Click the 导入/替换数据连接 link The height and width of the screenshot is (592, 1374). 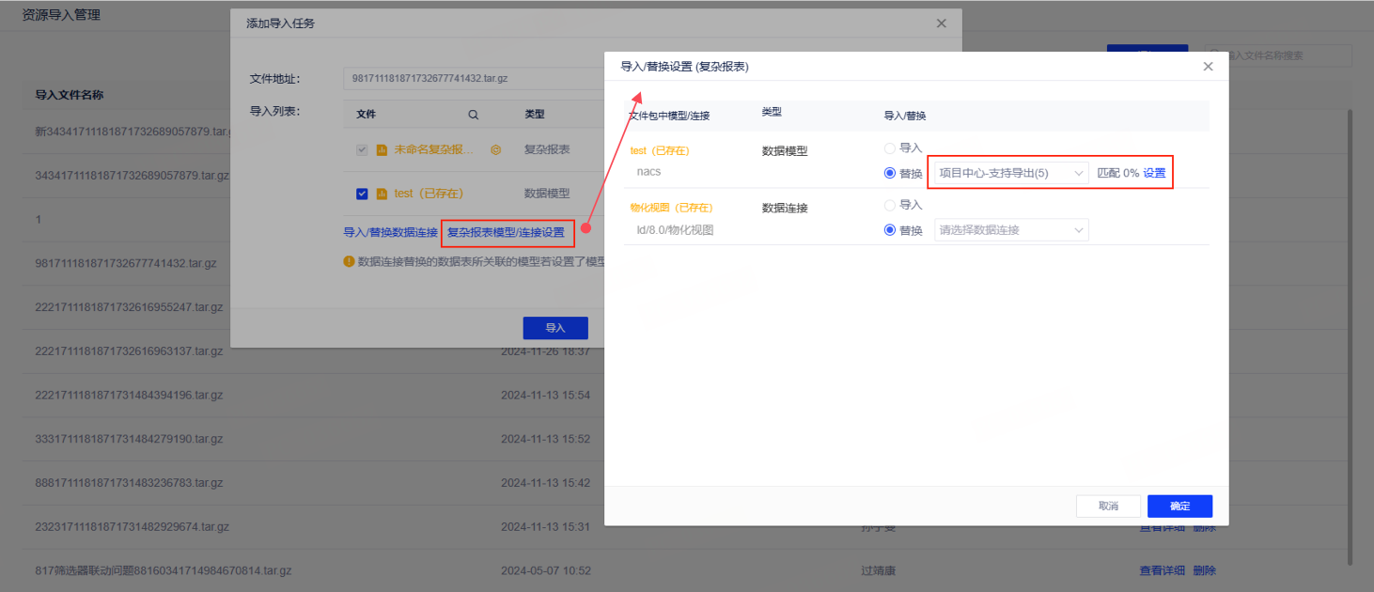point(390,232)
